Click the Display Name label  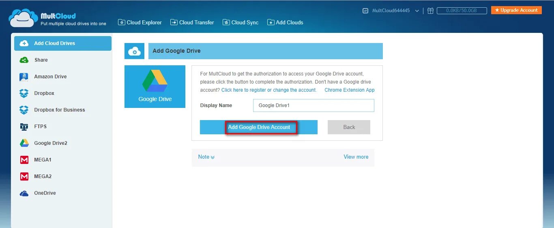[x=216, y=105]
